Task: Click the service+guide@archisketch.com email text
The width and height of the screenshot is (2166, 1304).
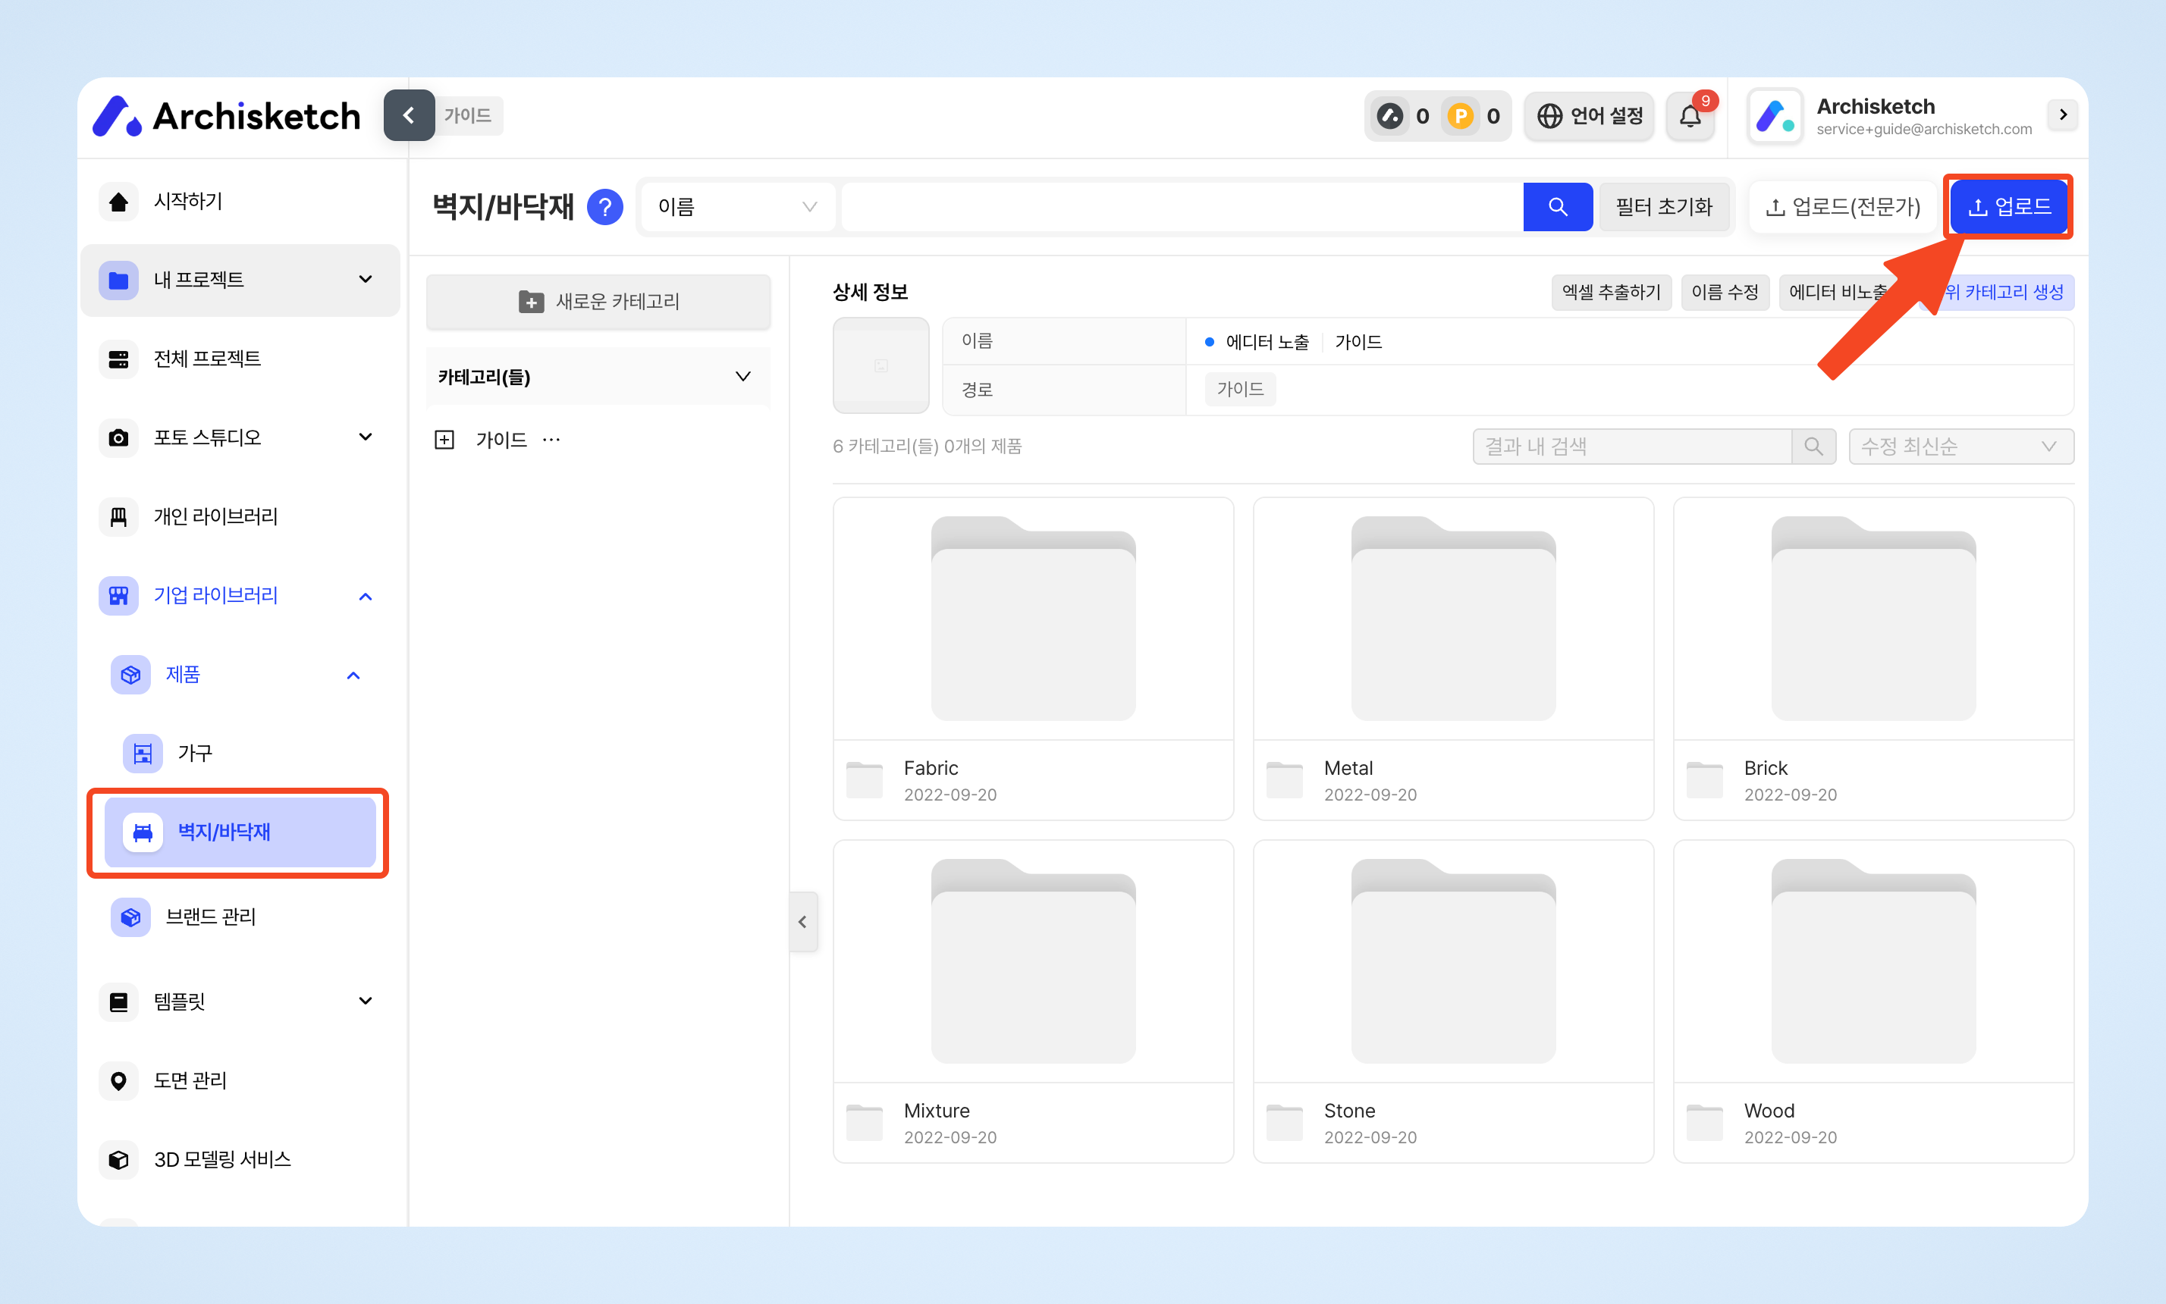Action: 1923,129
